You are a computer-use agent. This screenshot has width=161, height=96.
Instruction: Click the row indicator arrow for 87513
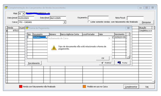click(x=7, y=31)
